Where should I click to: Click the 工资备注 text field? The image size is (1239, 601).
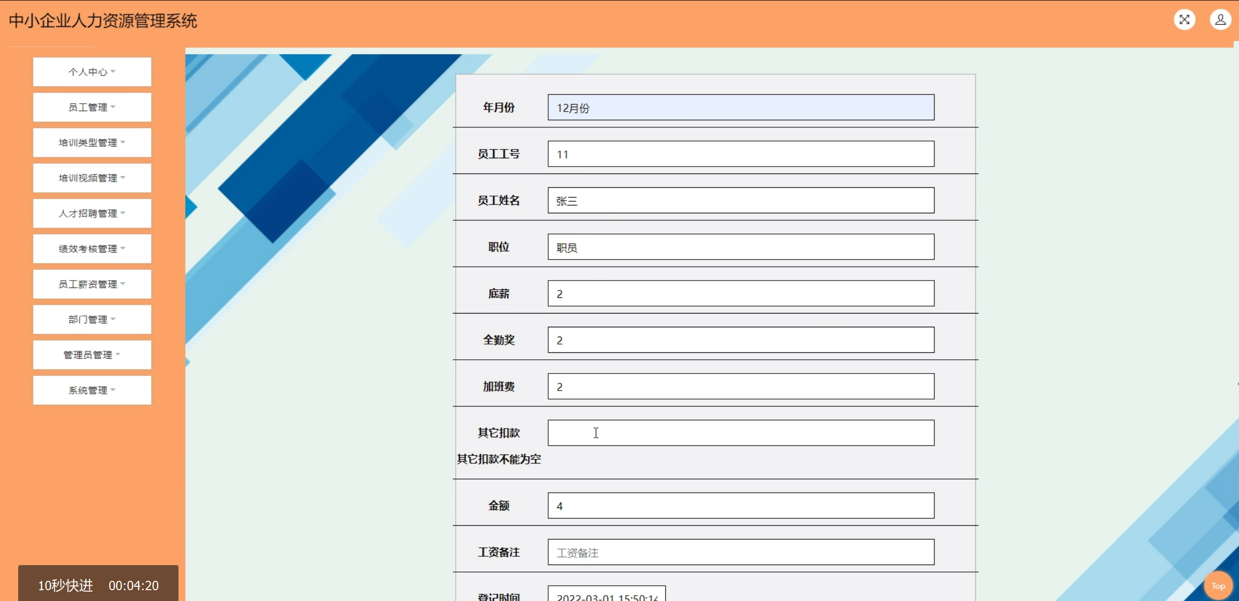[x=740, y=552]
